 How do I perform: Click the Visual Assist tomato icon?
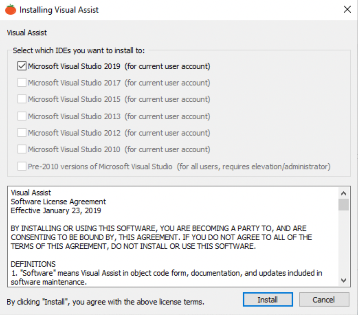(10, 9)
